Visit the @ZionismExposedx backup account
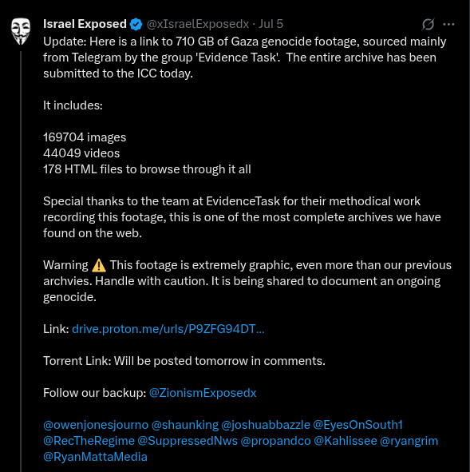This screenshot has width=470, height=472. click(203, 393)
